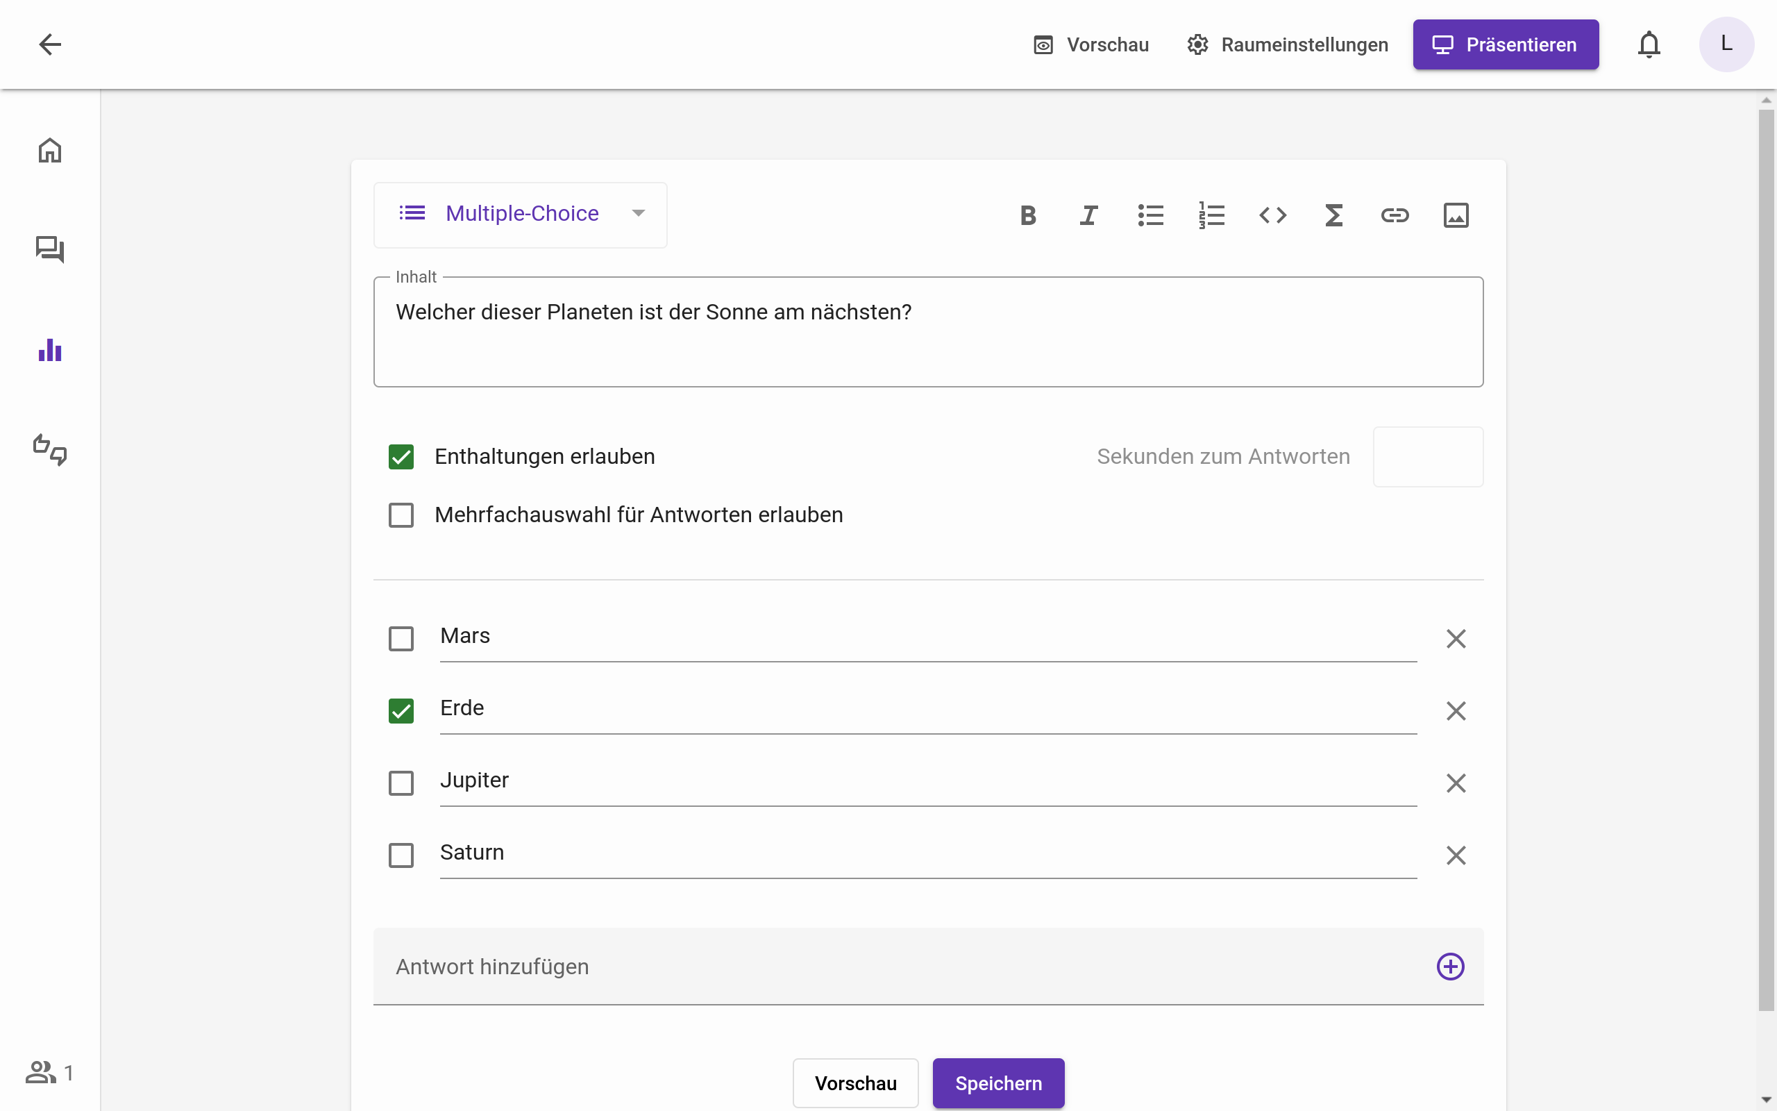Save the question with Speichern
The height and width of the screenshot is (1111, 1777).
(x=999, y=1083)
